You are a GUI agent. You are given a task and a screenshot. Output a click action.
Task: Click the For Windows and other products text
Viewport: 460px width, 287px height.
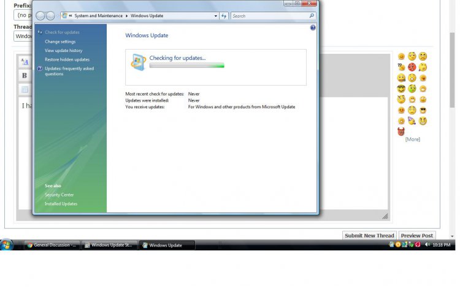[242, 107]
